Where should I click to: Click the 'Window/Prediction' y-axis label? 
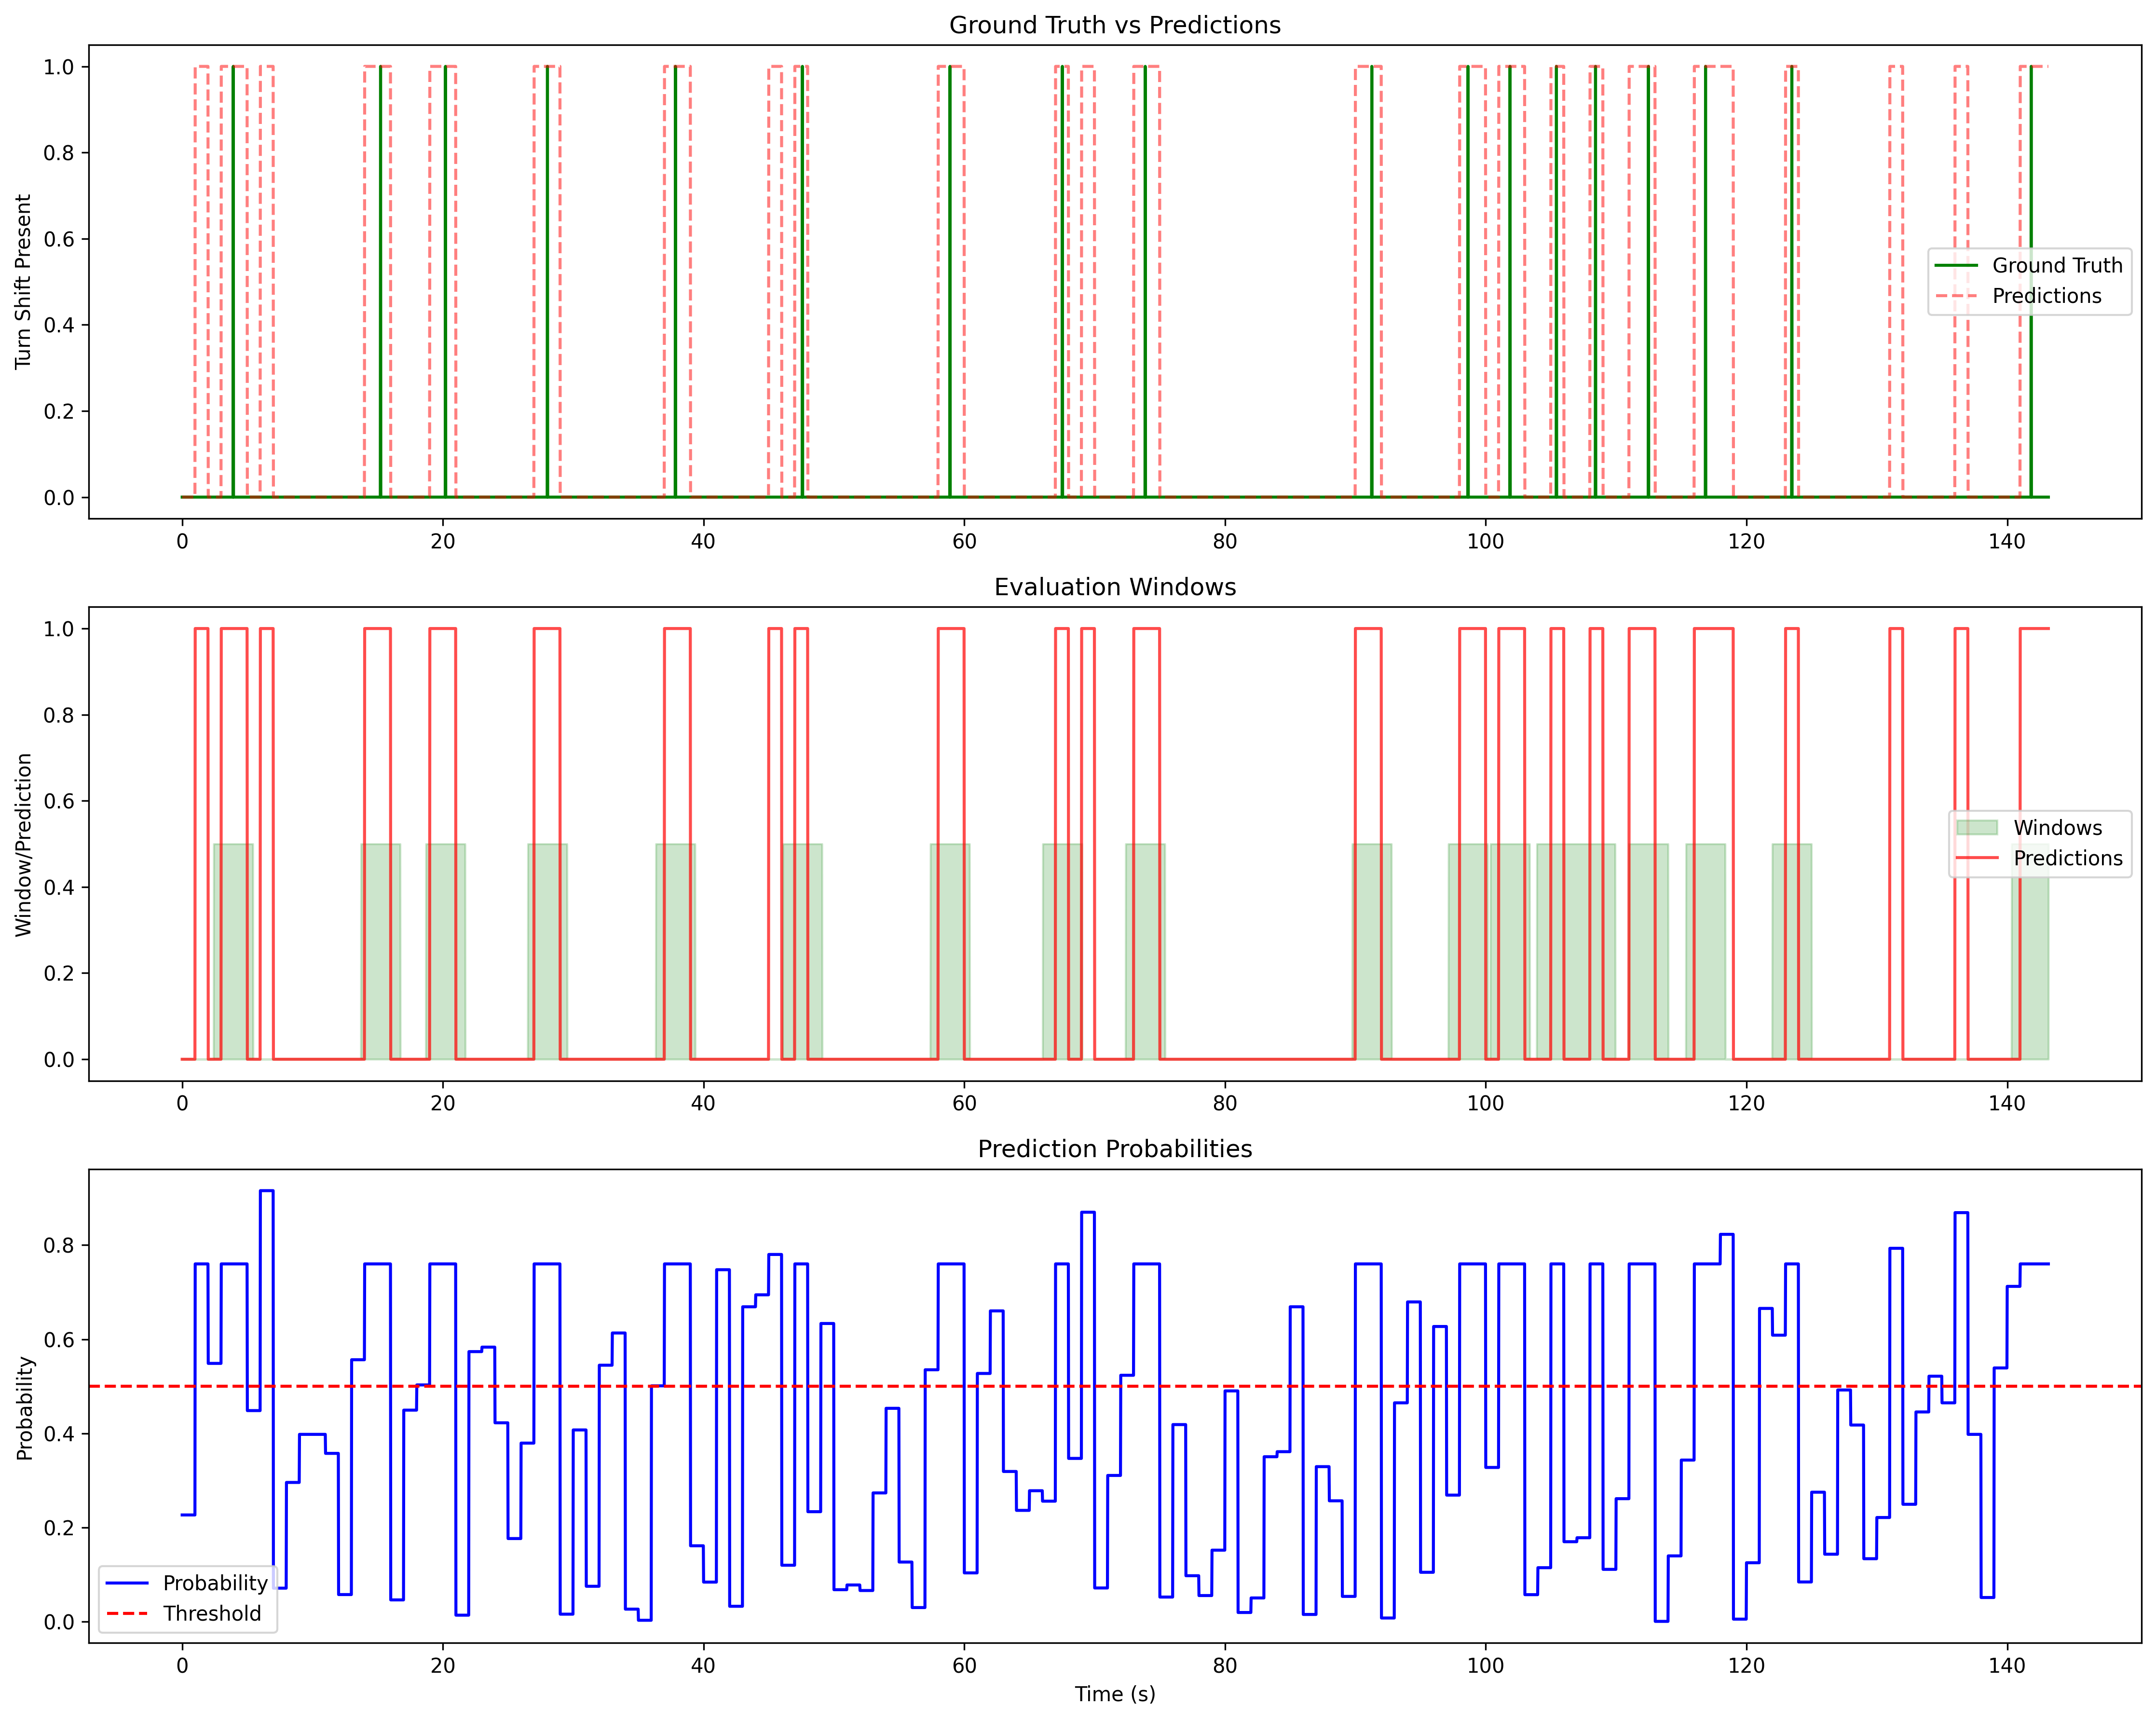pyautogui.click(x=24, y=844)
